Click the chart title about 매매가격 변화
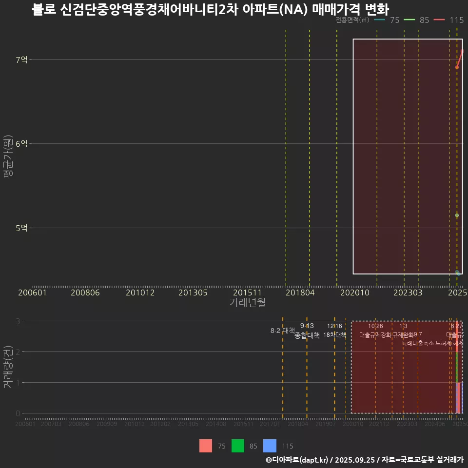The width and height of the screenshot is (468, 468). point(211,9)
